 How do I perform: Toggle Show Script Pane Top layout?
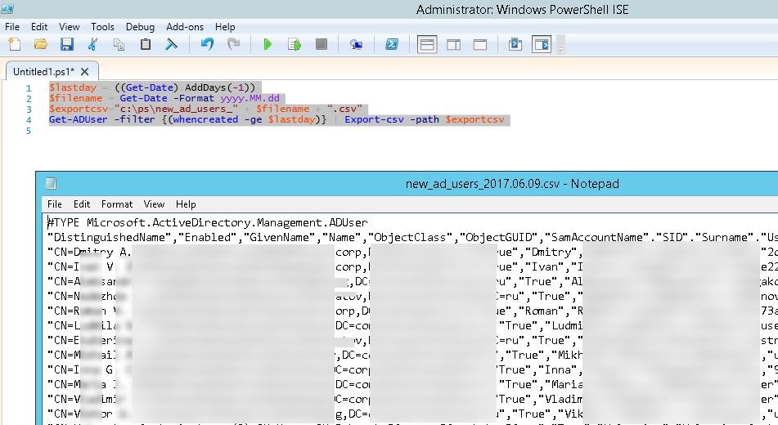(427, 45)
